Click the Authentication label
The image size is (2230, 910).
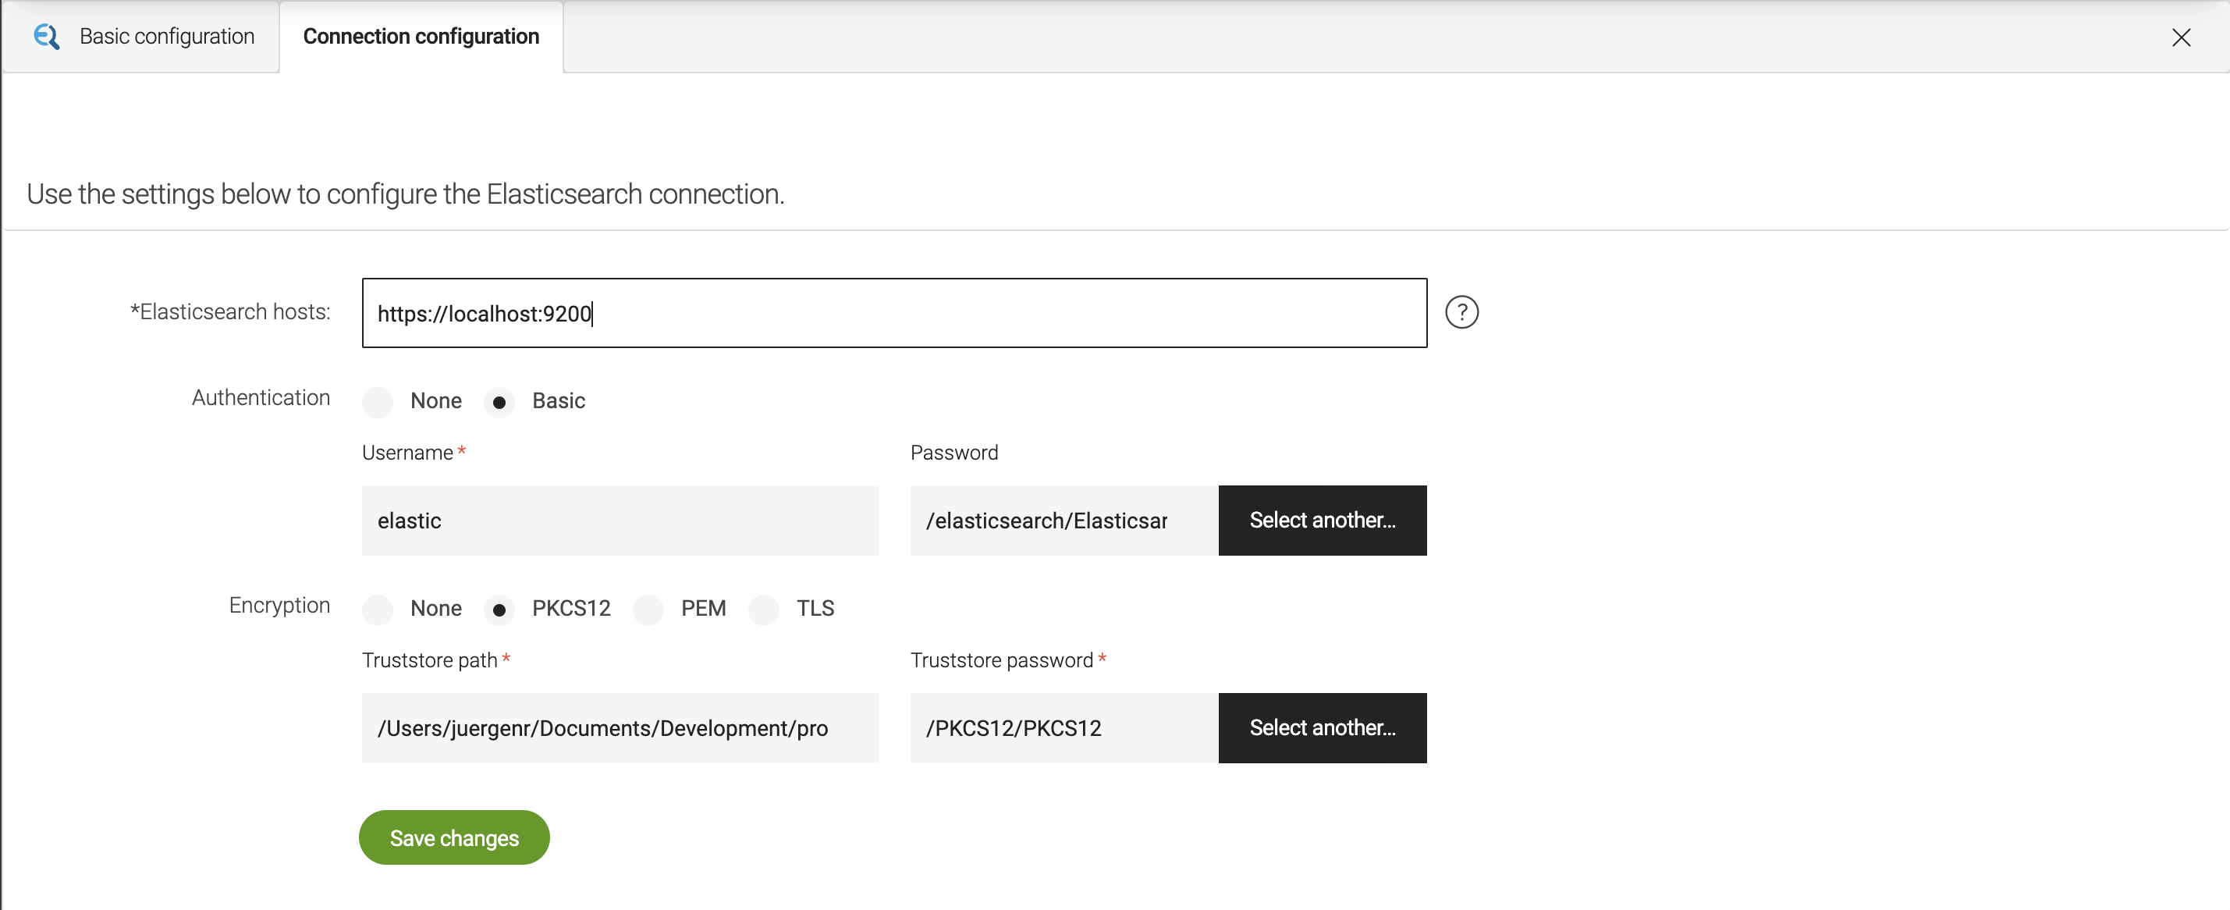point(261,397)
